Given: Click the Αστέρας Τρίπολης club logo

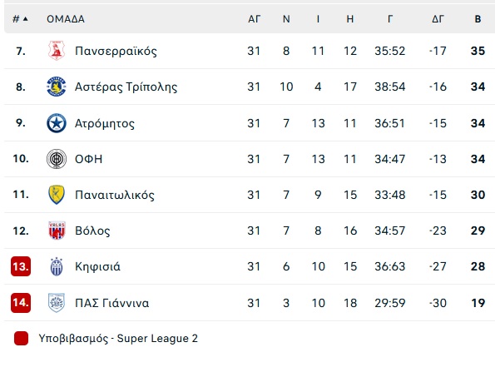Looking at the screenshot, I should pyautogui.click(x=57, y=87).
